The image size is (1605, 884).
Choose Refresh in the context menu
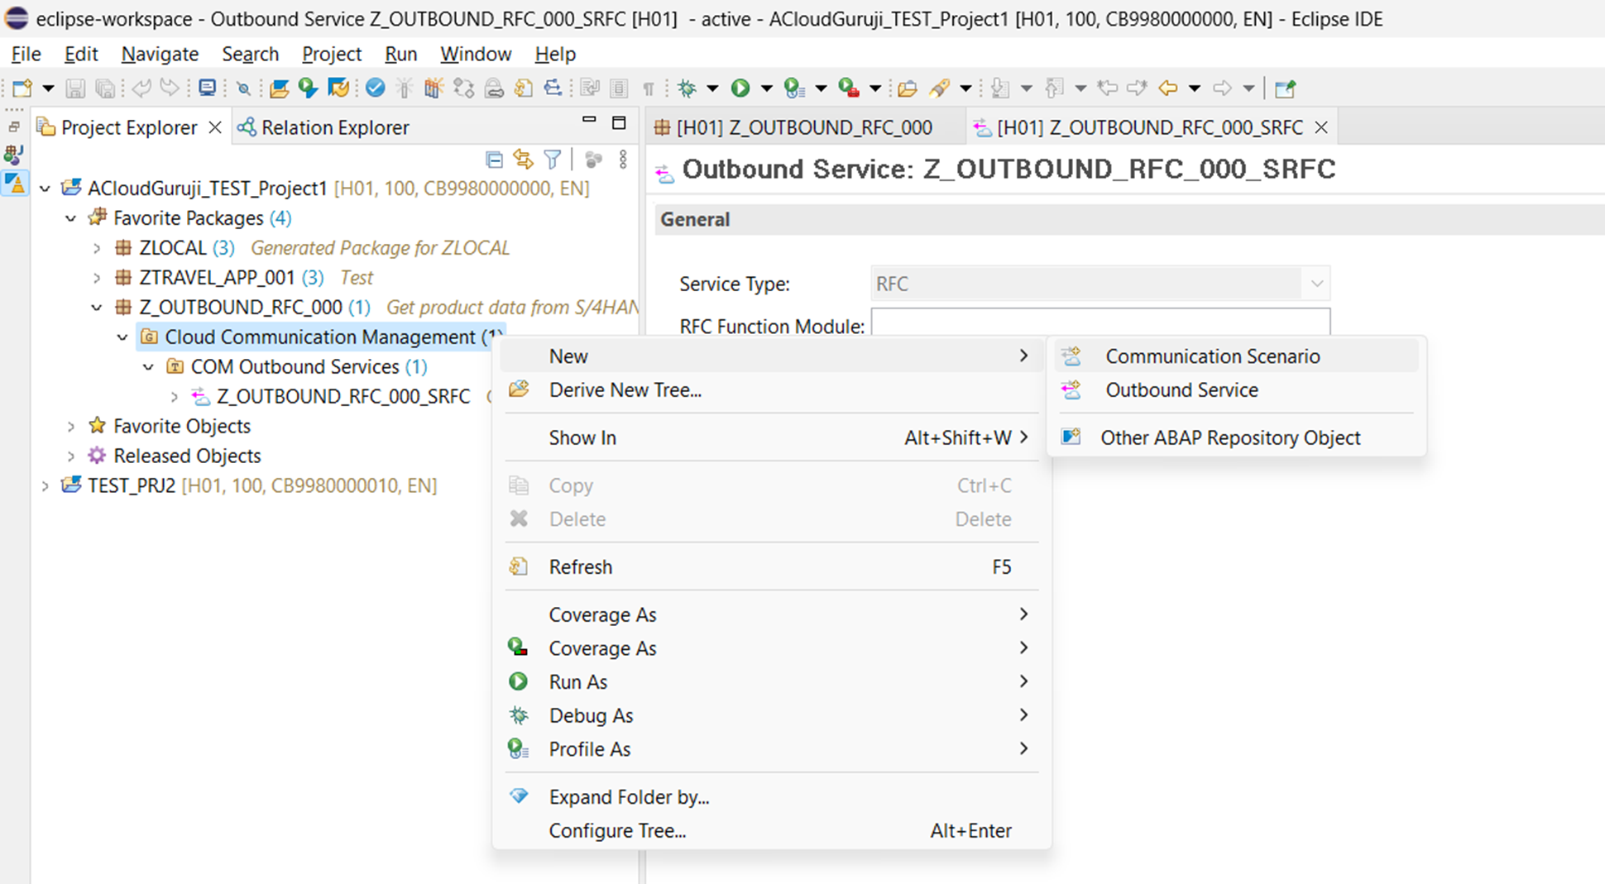(580, 567)
